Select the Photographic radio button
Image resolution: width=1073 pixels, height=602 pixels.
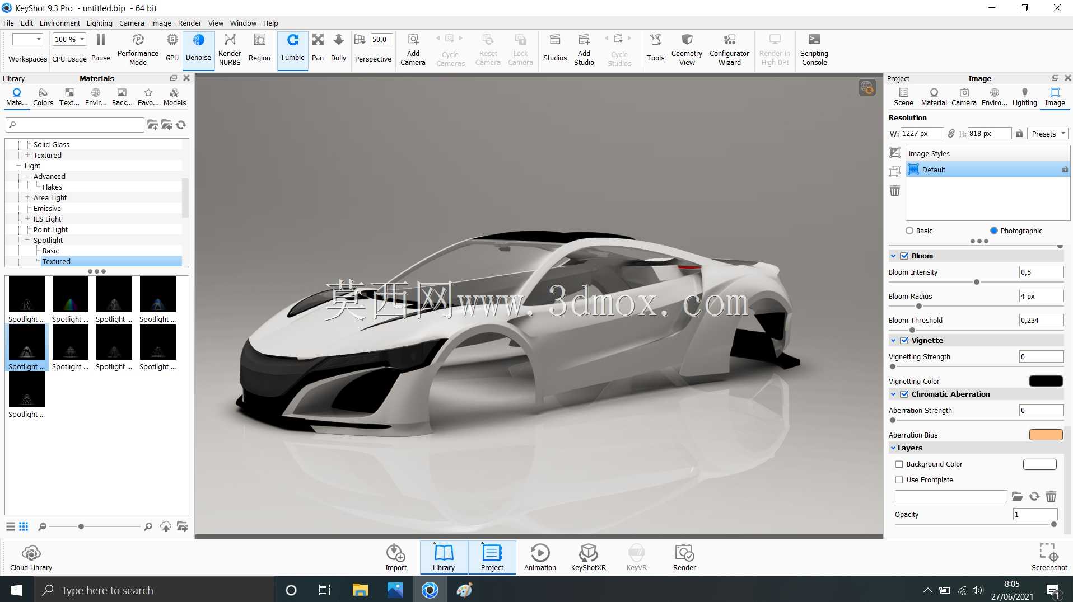coord(994,231)
